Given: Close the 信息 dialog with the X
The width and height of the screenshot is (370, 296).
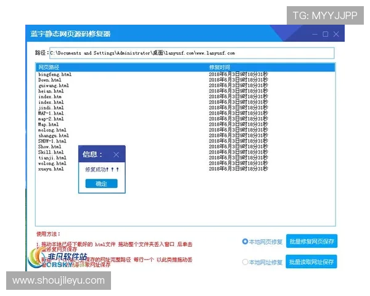Looking at the screenshot, I should coord(116,154).
